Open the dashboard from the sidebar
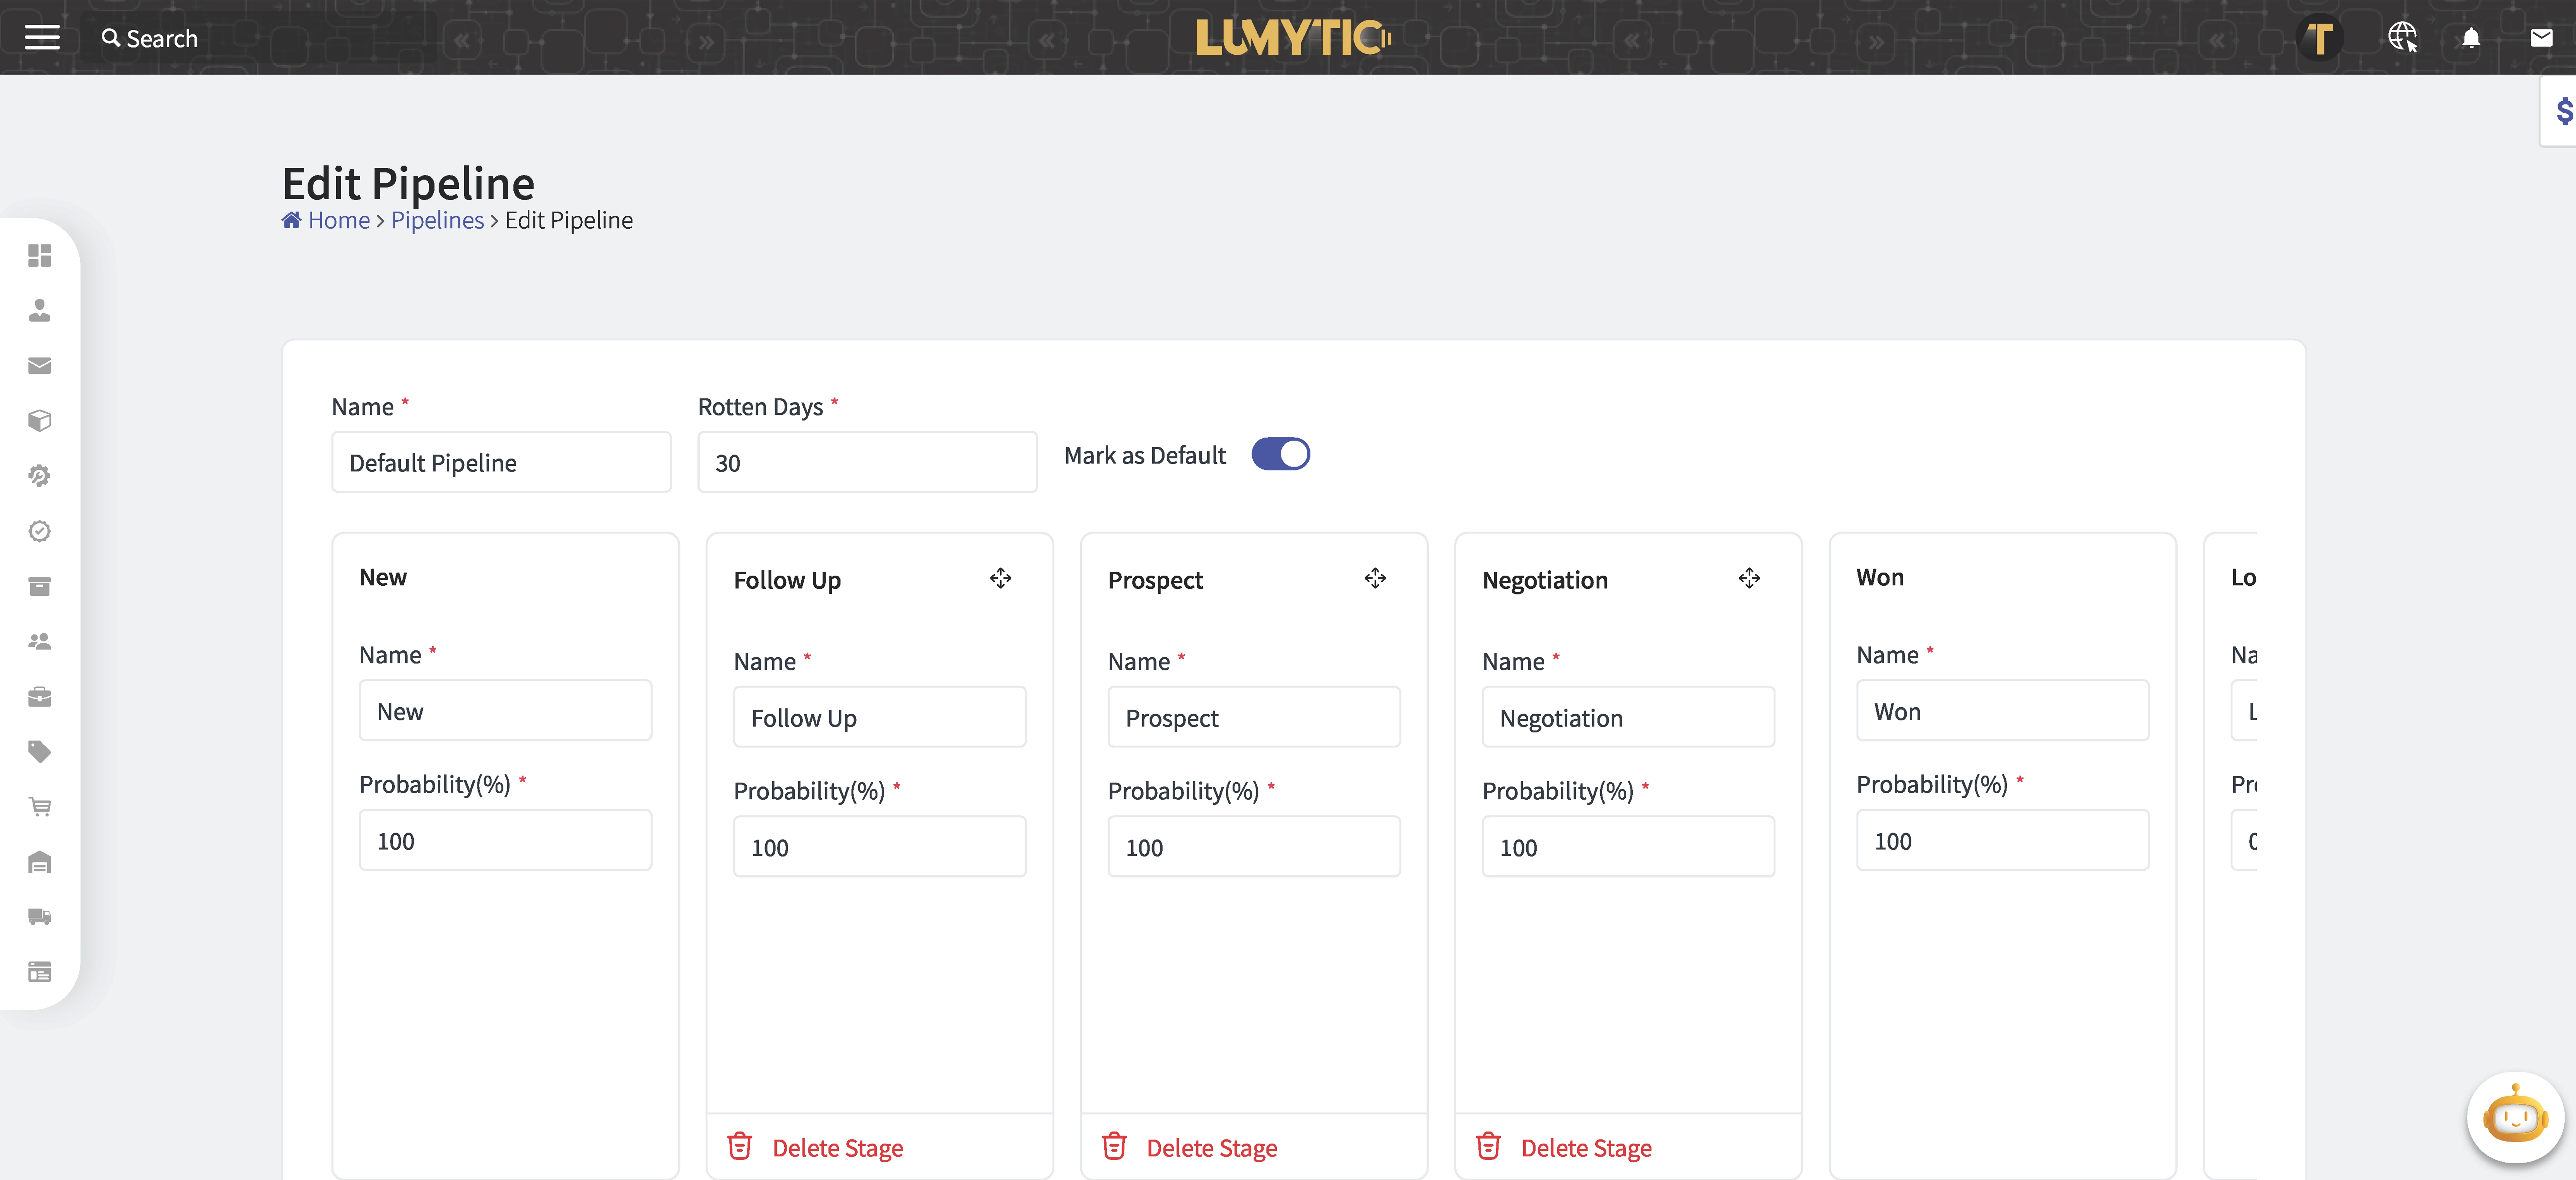 click(40, 256)
